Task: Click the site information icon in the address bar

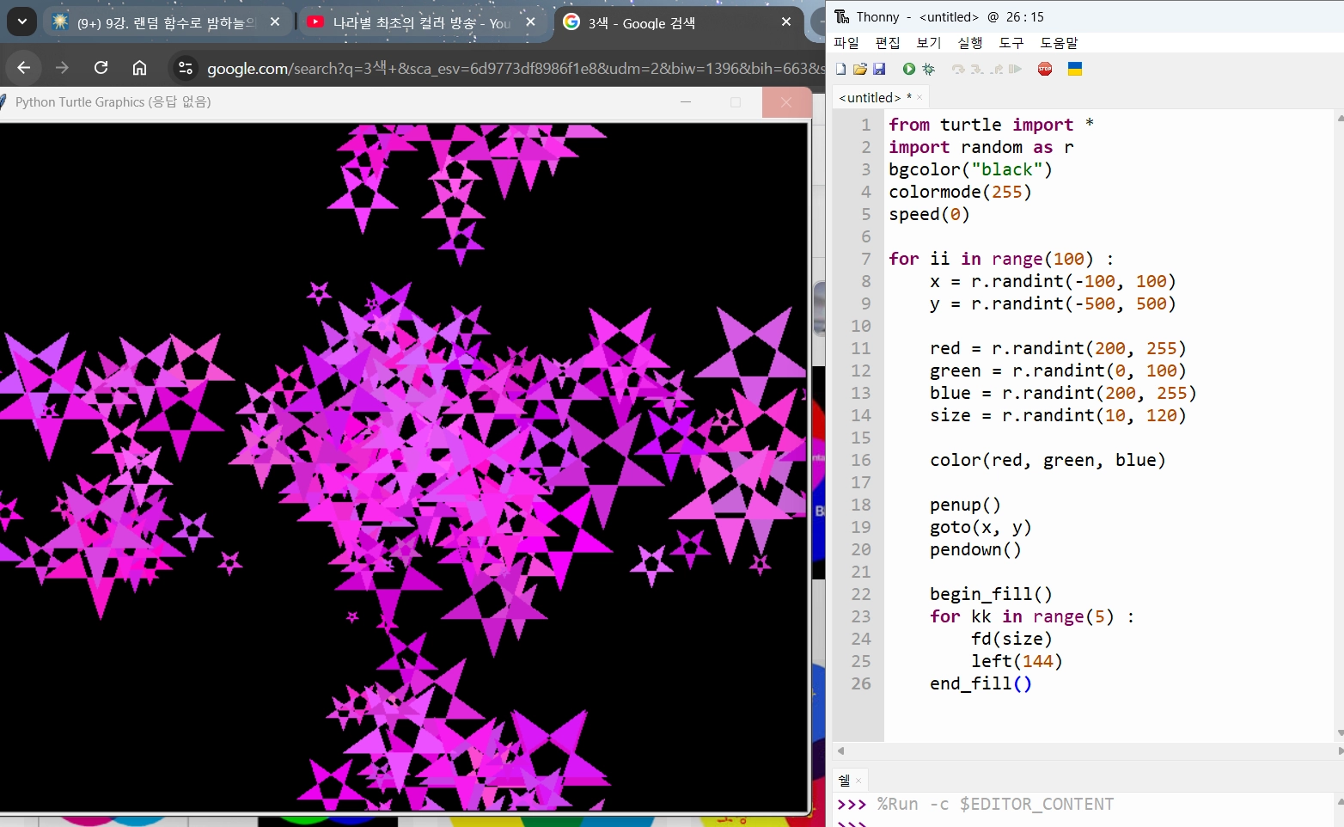Action: coord(185,68)
